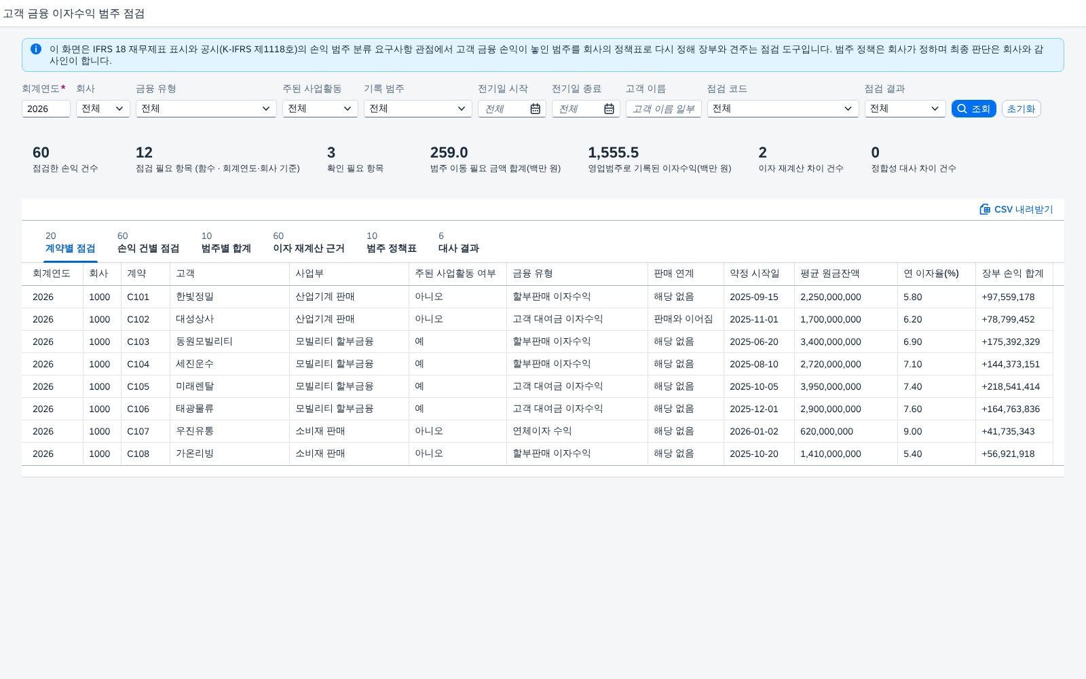The image size is (1086, 679).
Task: Click the amount +218,541,414
Action: point(1011,386)
